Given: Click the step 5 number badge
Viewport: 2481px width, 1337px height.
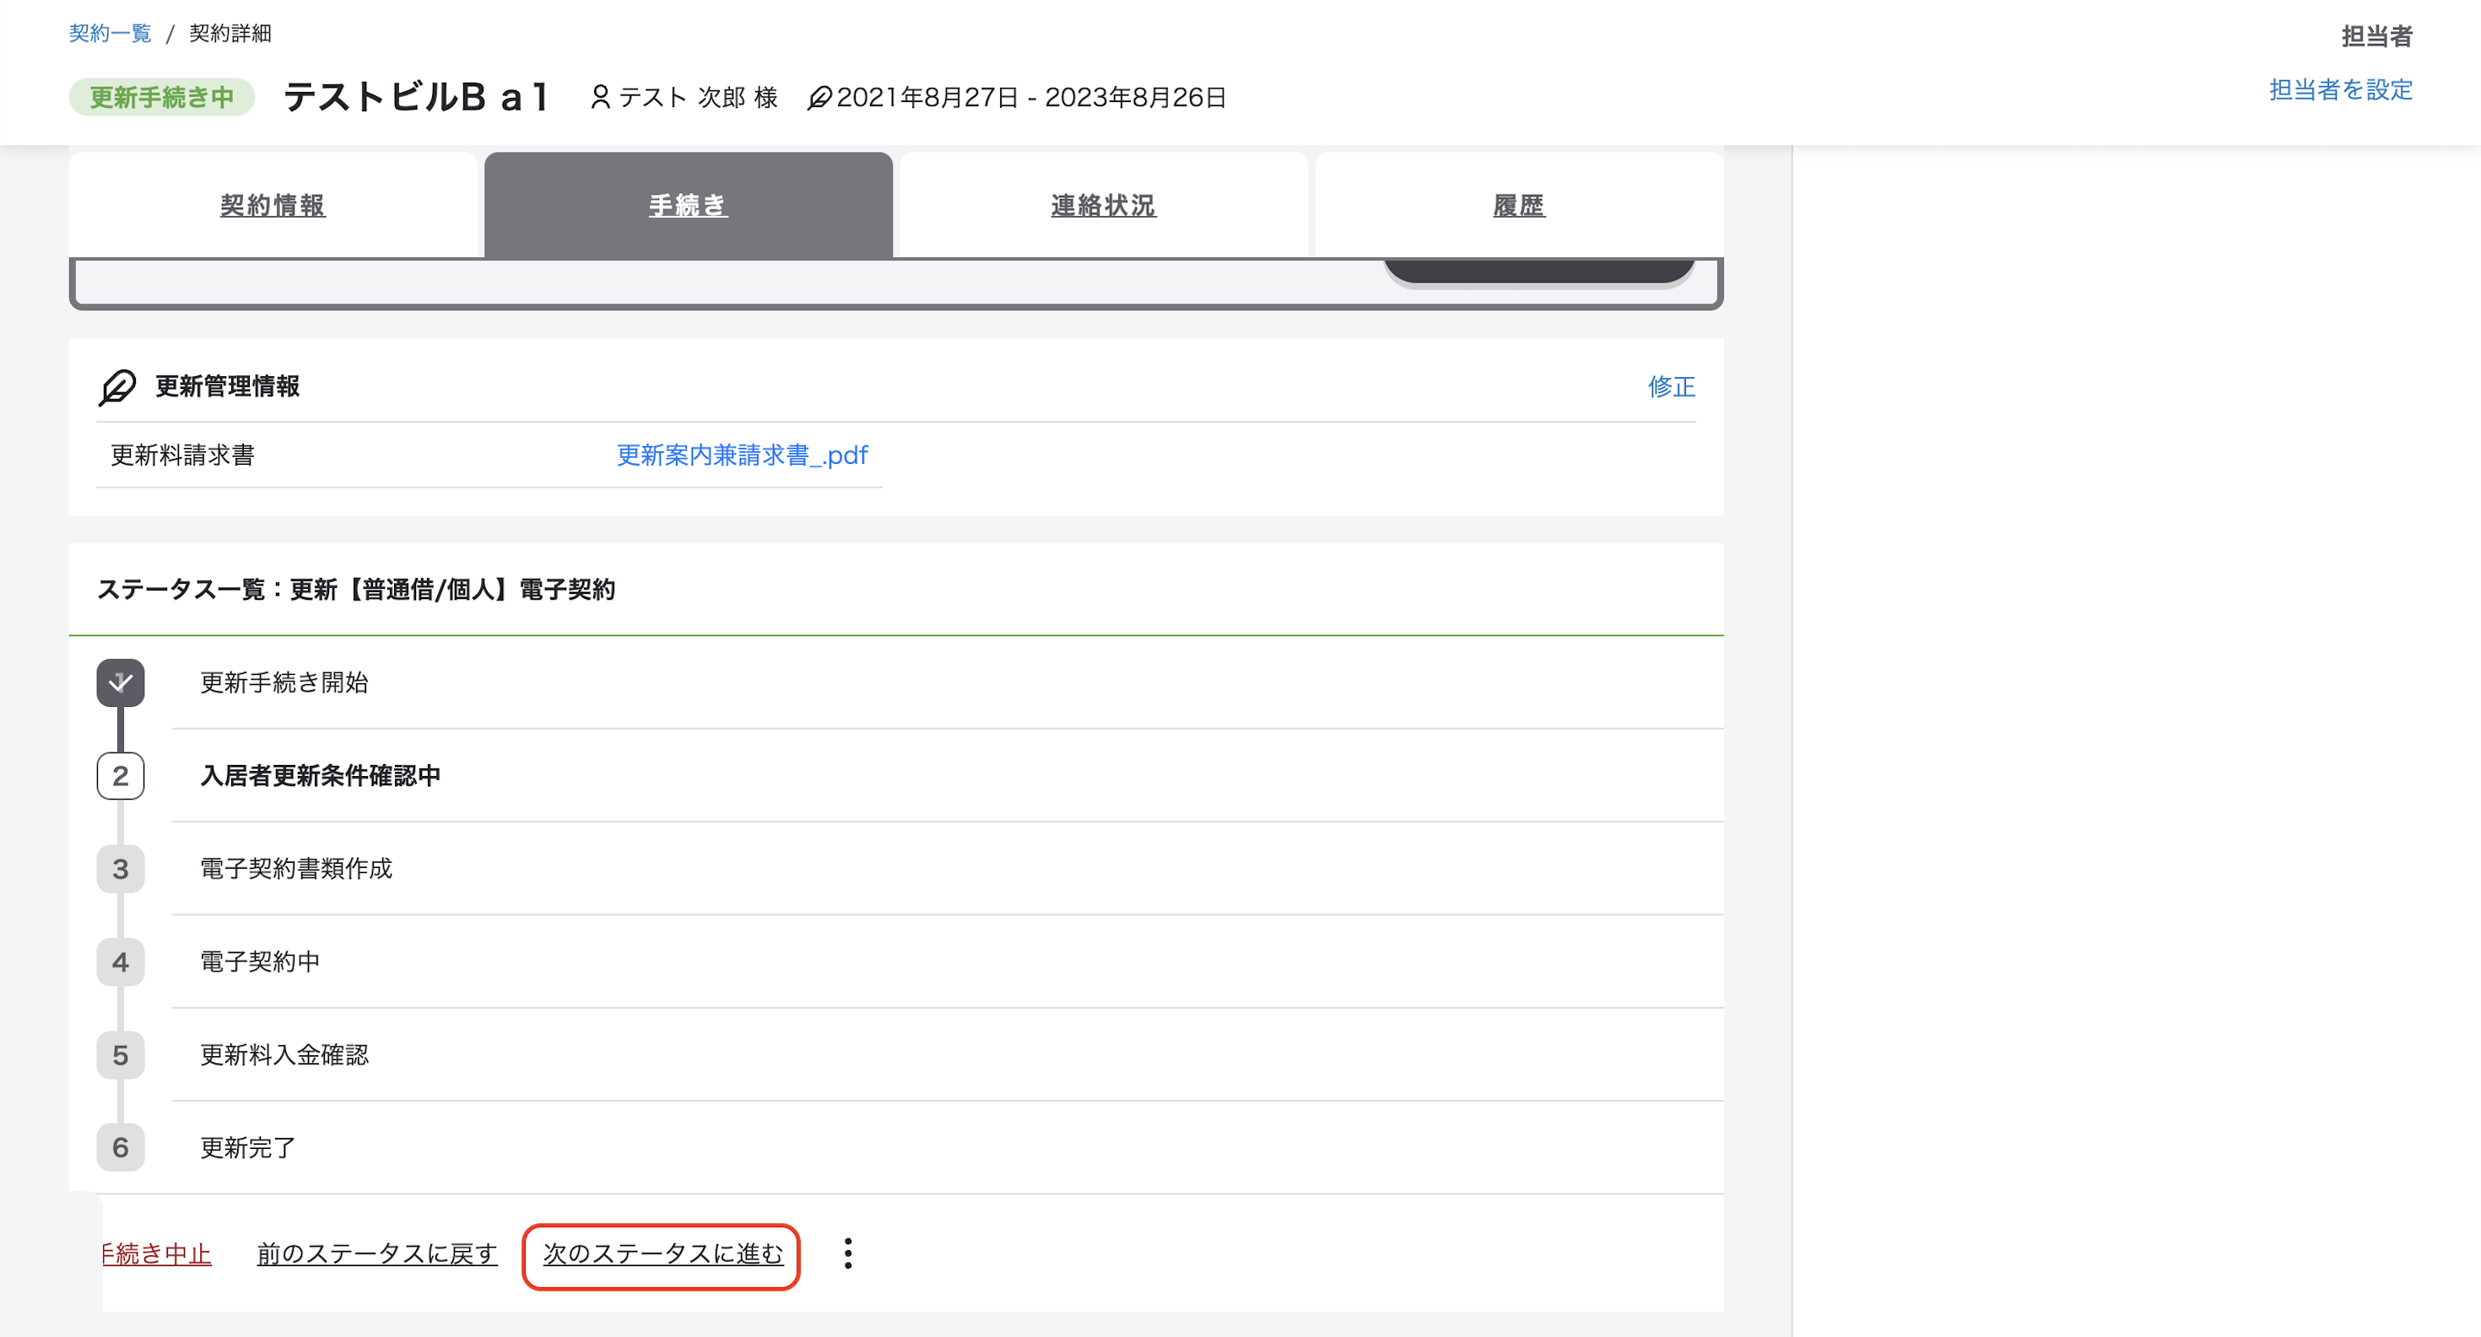Looking at the screenshot, I should pos(121,1055).
